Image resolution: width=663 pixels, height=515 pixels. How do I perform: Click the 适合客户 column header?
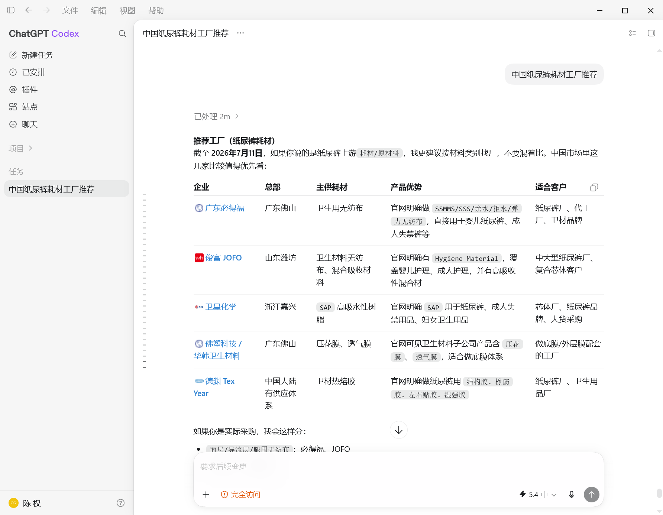pyautogui.click(x=551, y=187)
